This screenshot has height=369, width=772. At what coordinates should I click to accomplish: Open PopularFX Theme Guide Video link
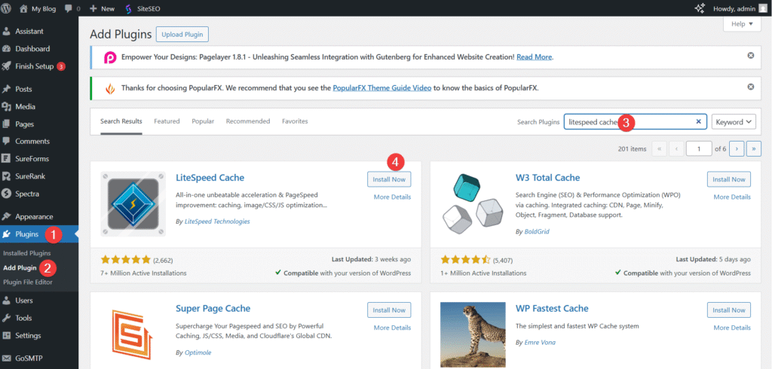(382, 87)
